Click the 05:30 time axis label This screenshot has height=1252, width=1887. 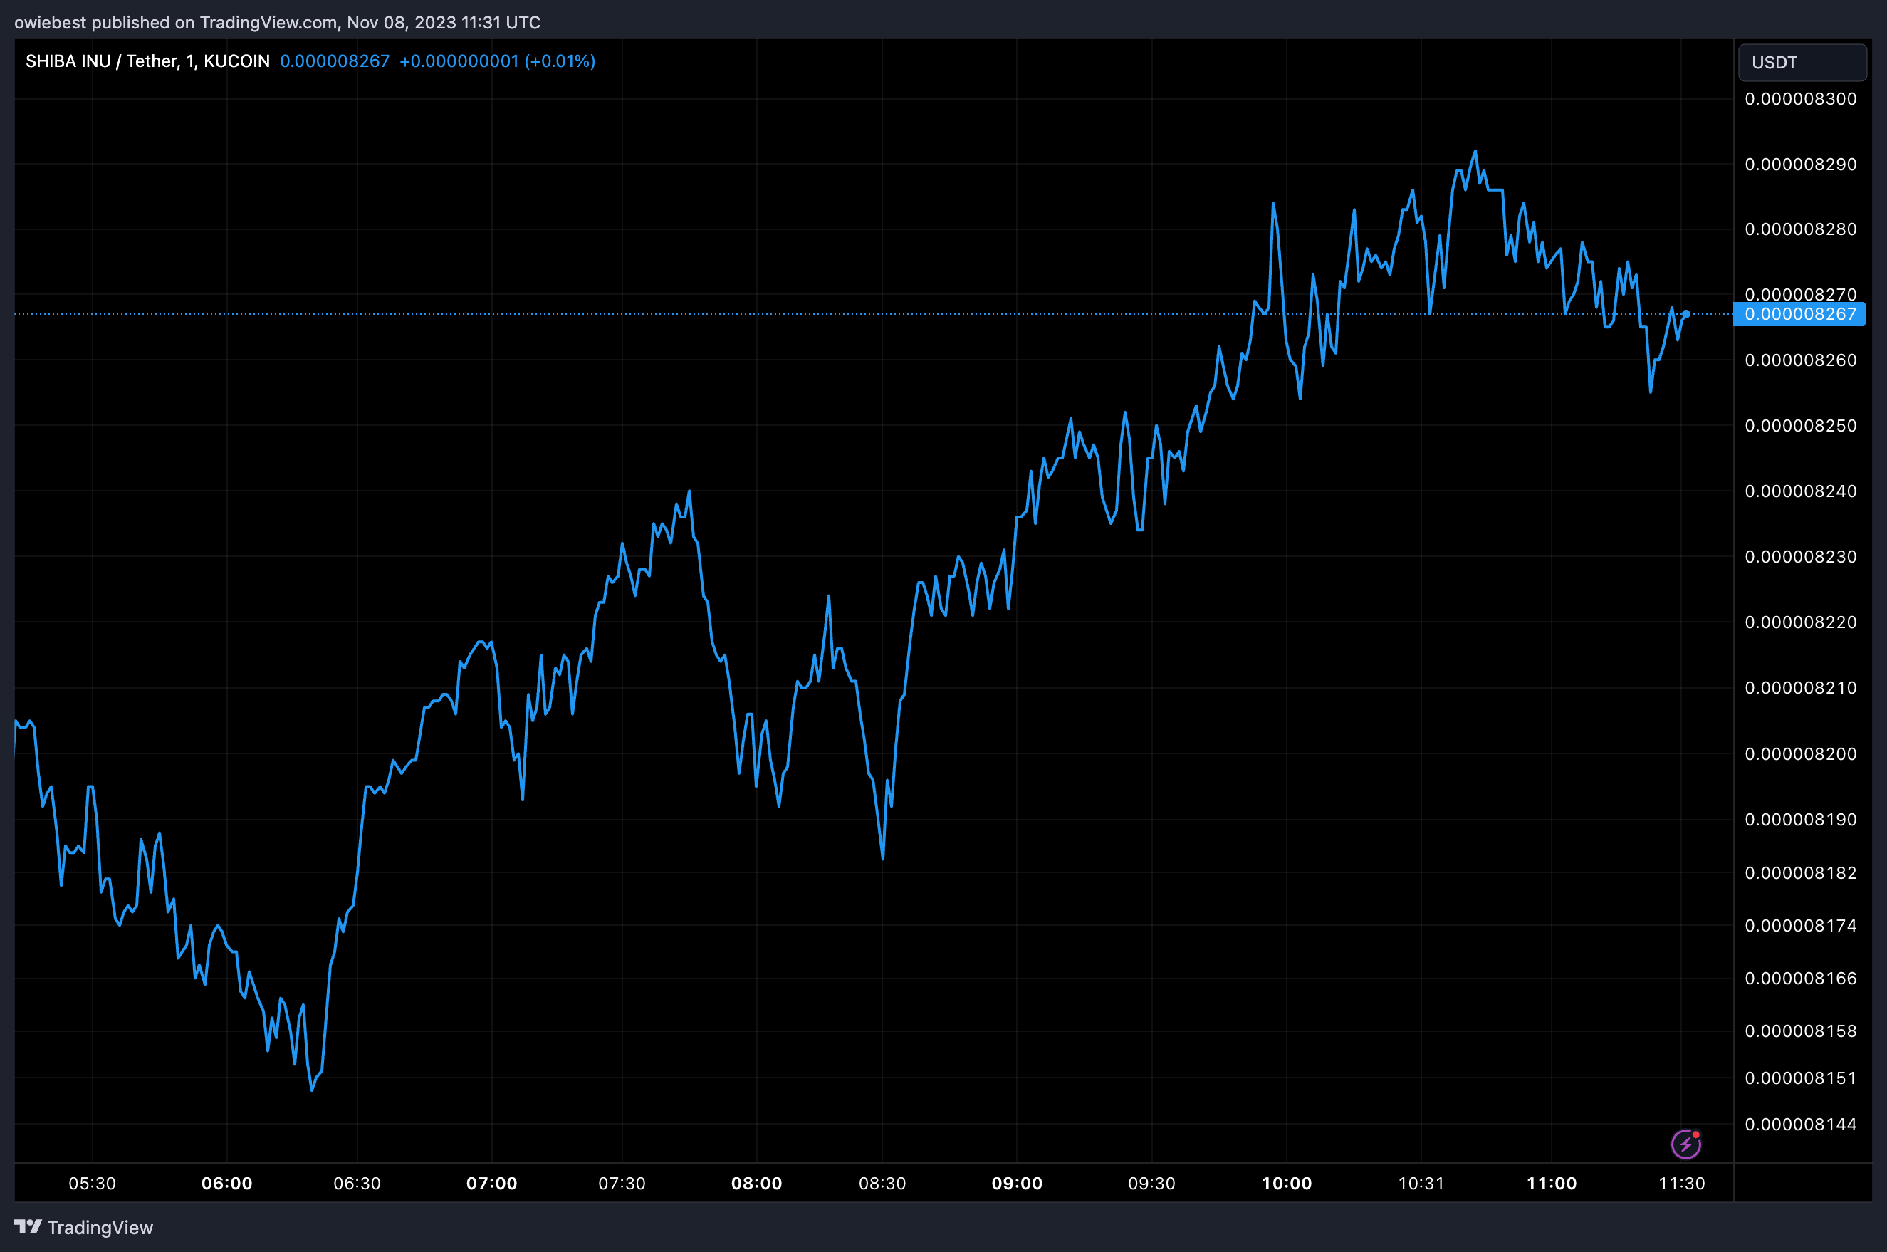point(92,1184)
